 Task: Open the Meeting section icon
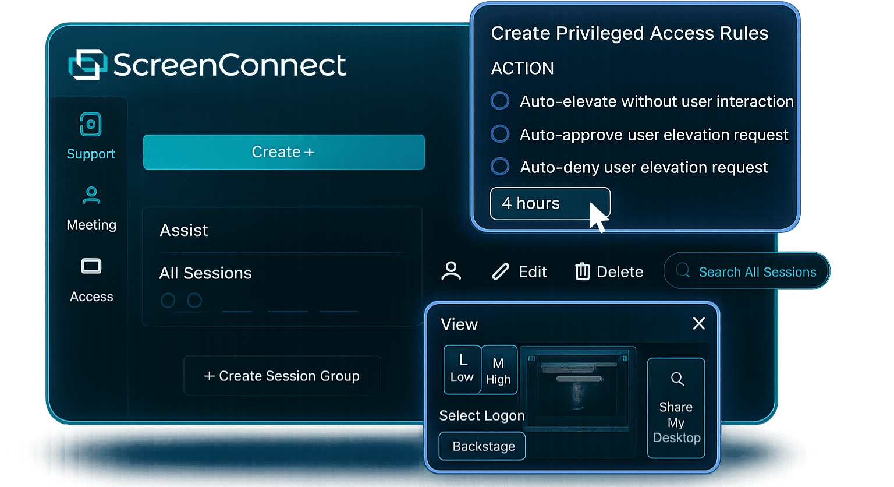[91, 195]
